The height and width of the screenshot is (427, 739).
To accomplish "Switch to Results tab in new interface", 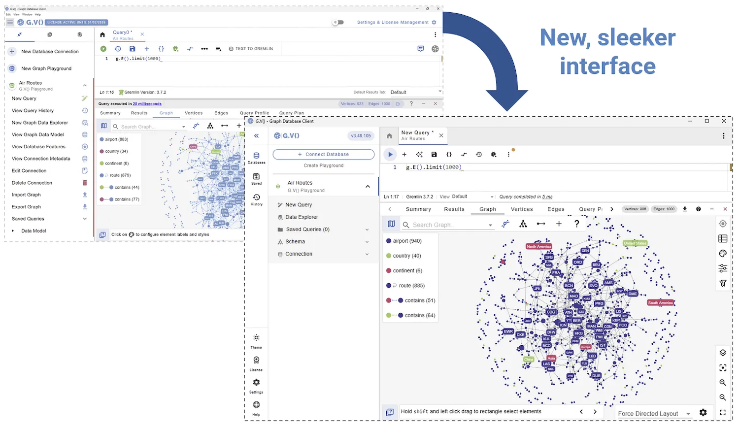I will pos(454,209).
